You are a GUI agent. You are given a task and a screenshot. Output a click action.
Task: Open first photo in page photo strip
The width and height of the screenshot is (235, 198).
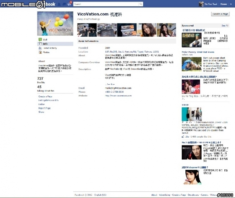pyautogui.click(x=87, y=30)
